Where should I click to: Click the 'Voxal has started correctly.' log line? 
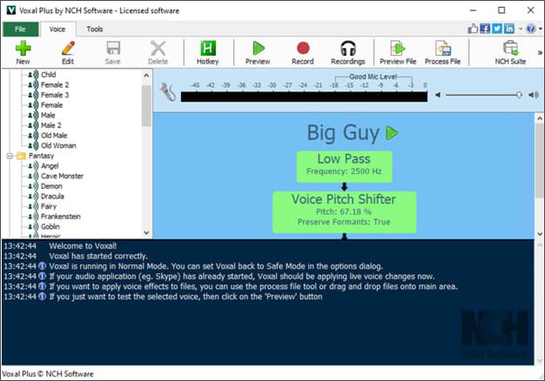coord(98,256)
